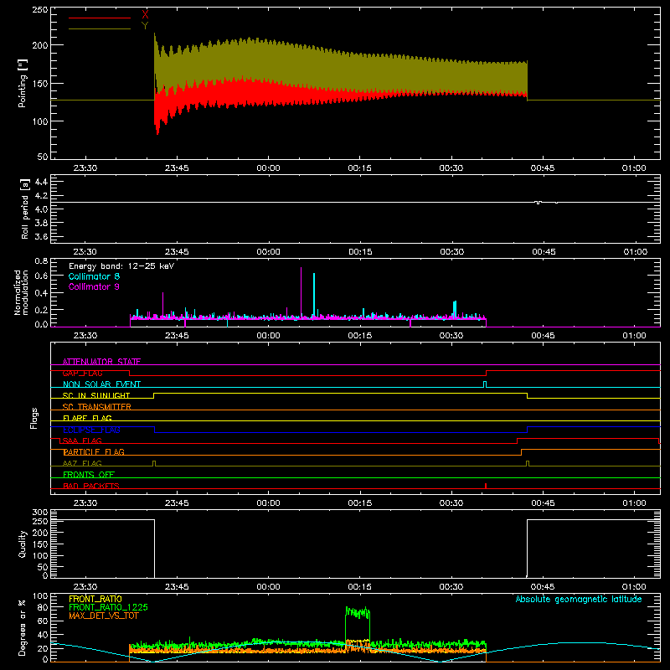The width and height of the screenshot is (670, 670).
Task: Select the orange MAX_DET_VS_TOT legend entry
Action: [x=104, y=616]
